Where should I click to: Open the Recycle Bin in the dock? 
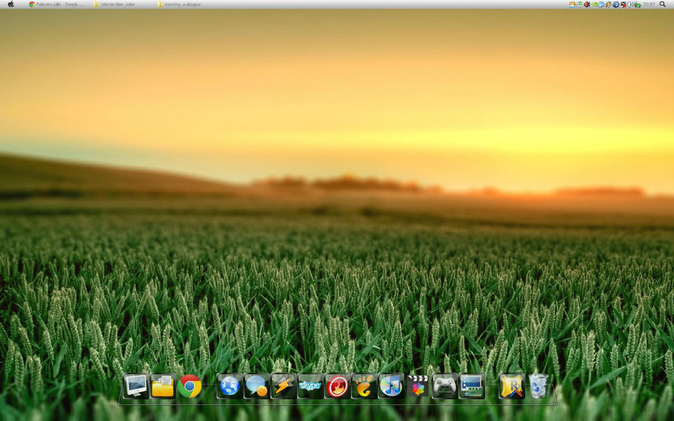point(538,385)
